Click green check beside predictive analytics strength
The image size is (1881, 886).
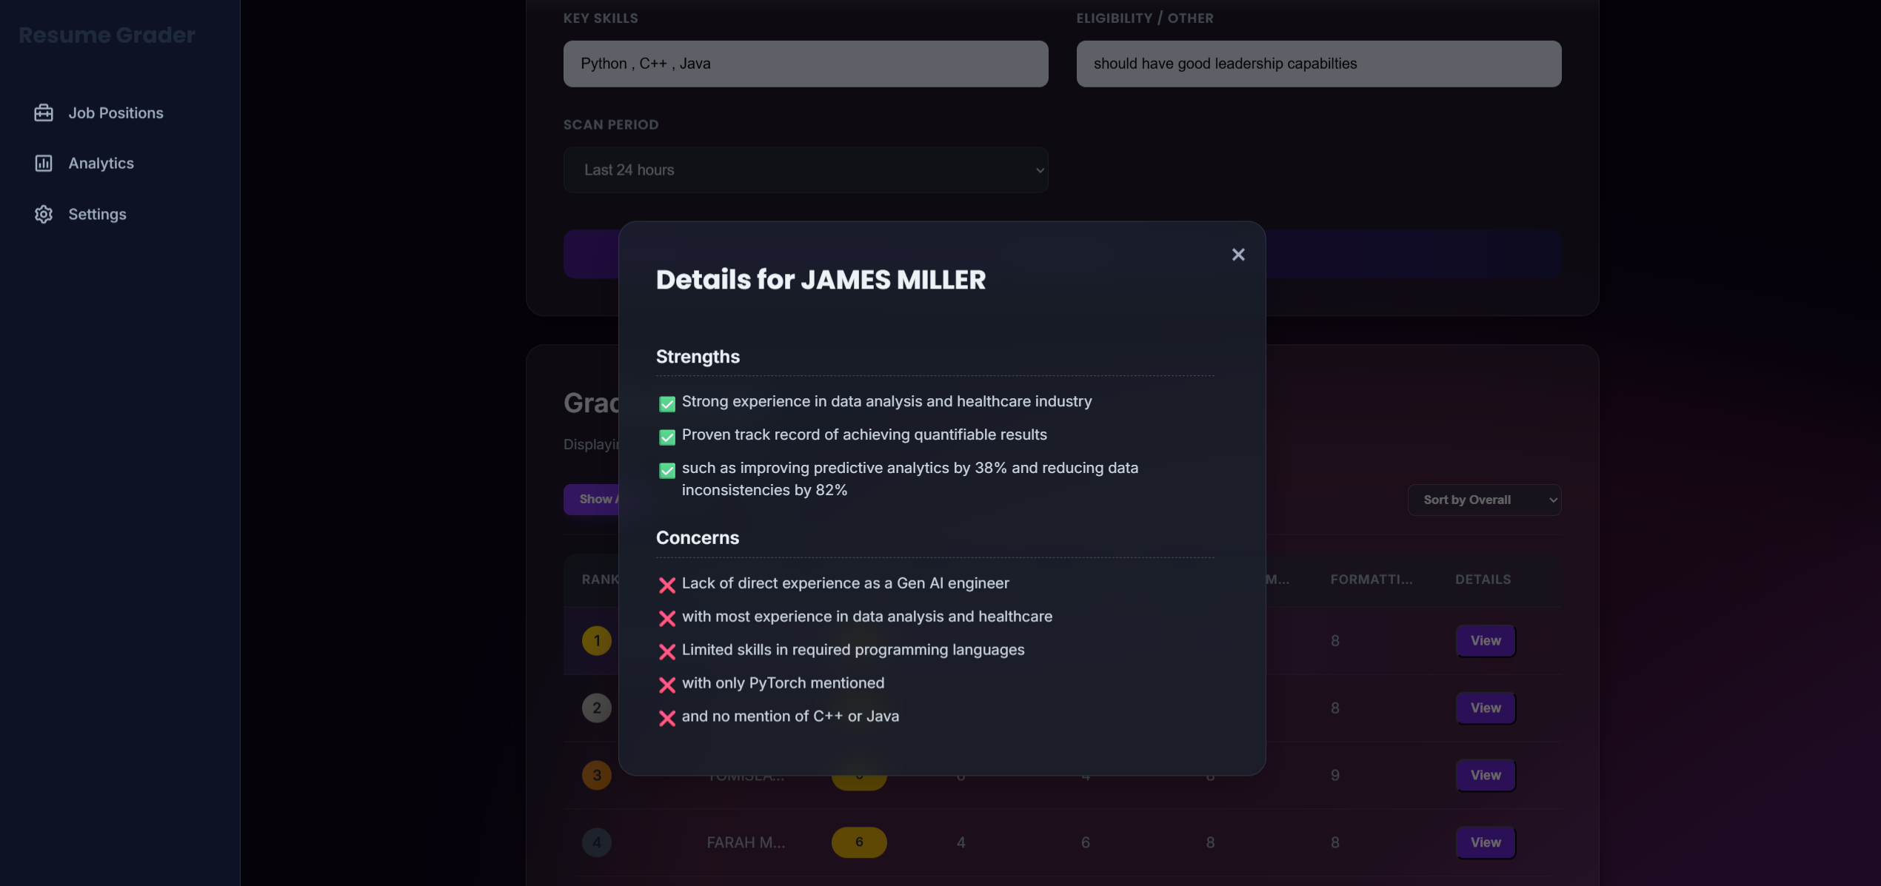666,470
